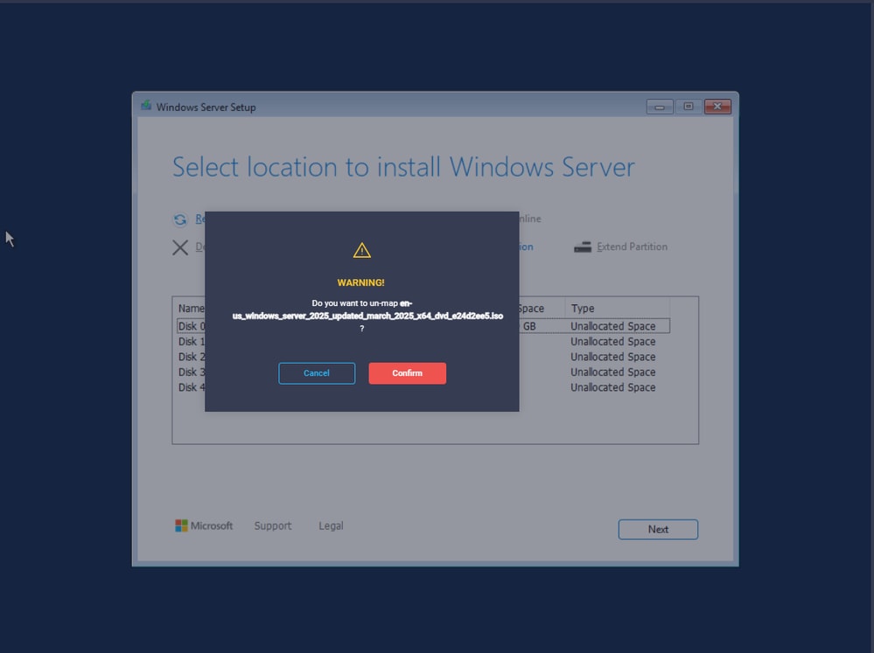The width and height of the screenshot is (874, 653).
Task: Open the Support link
Action: click(x=272, y=525)
